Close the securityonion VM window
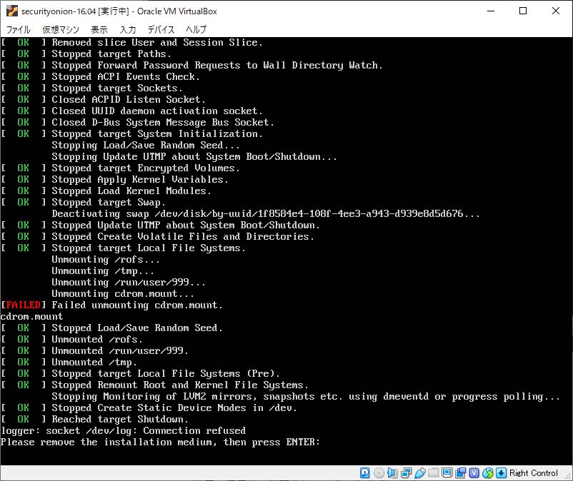 [555, 11]
